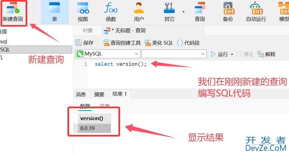Click the 保存 (Save) button
The height and width of the screenshot is (154, 289).
[x=84, y=43]
